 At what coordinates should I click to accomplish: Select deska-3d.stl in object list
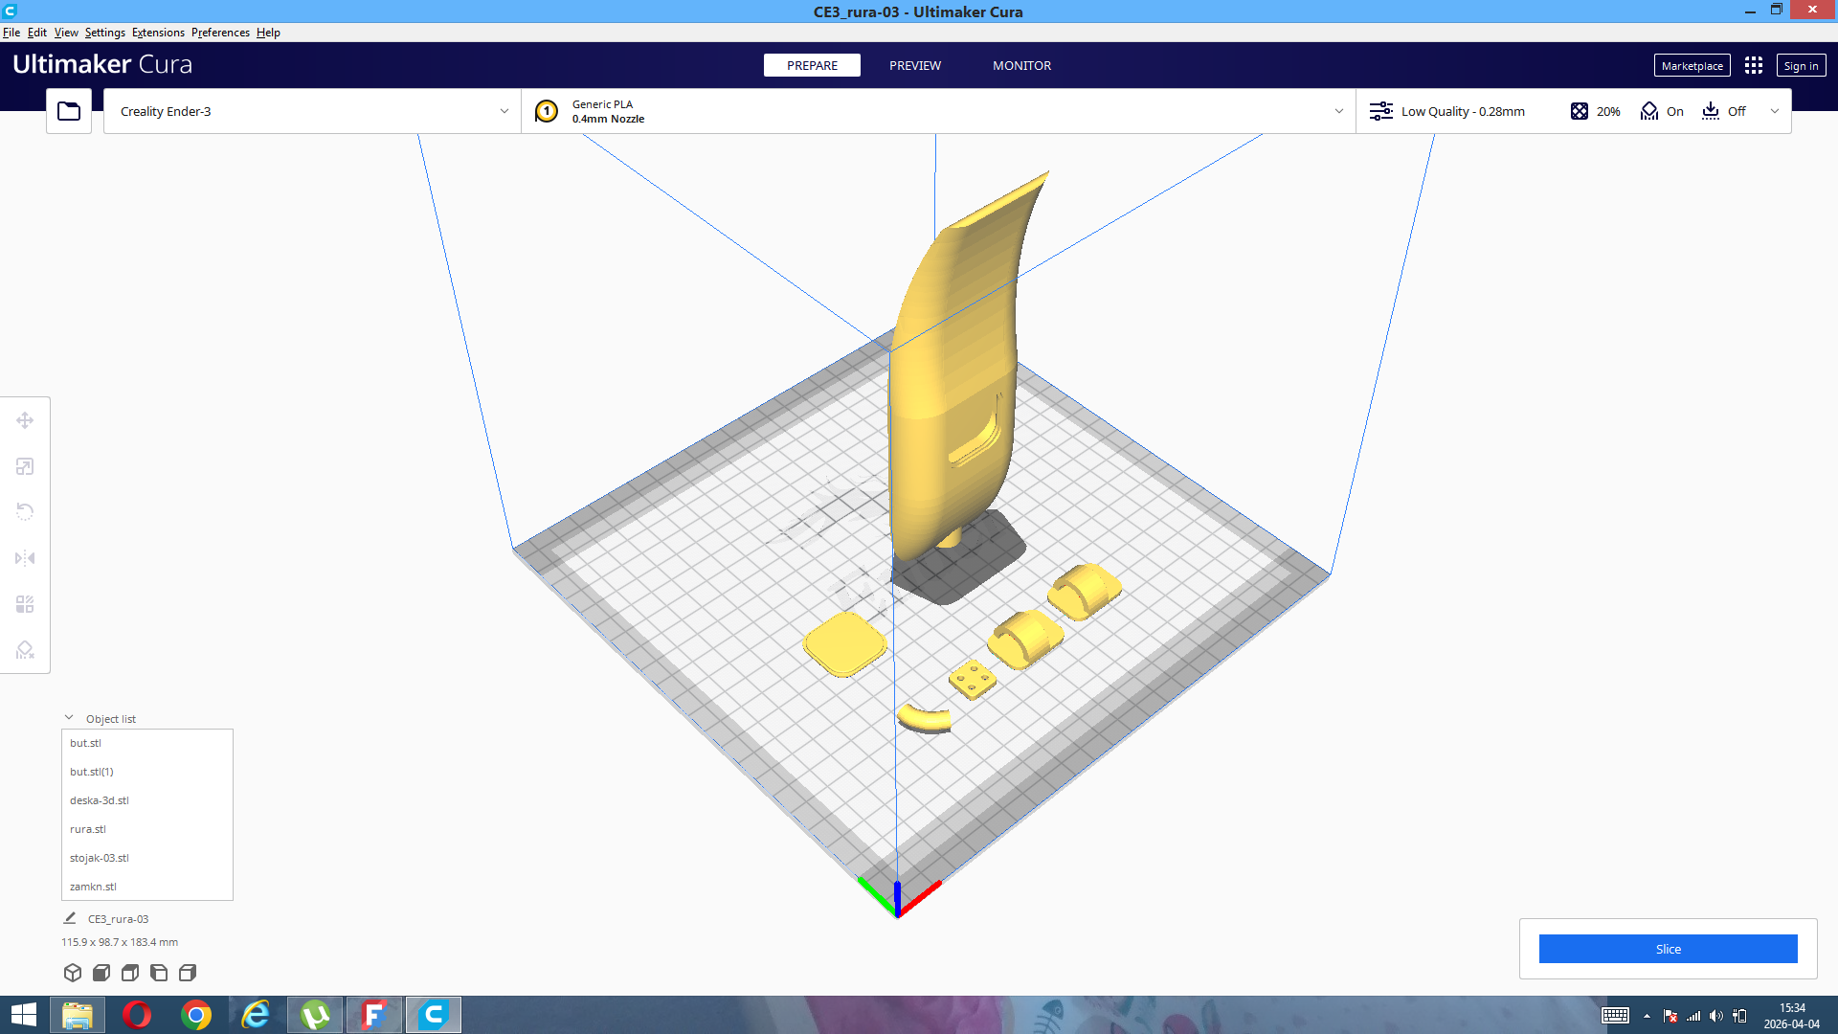(147, 800)
